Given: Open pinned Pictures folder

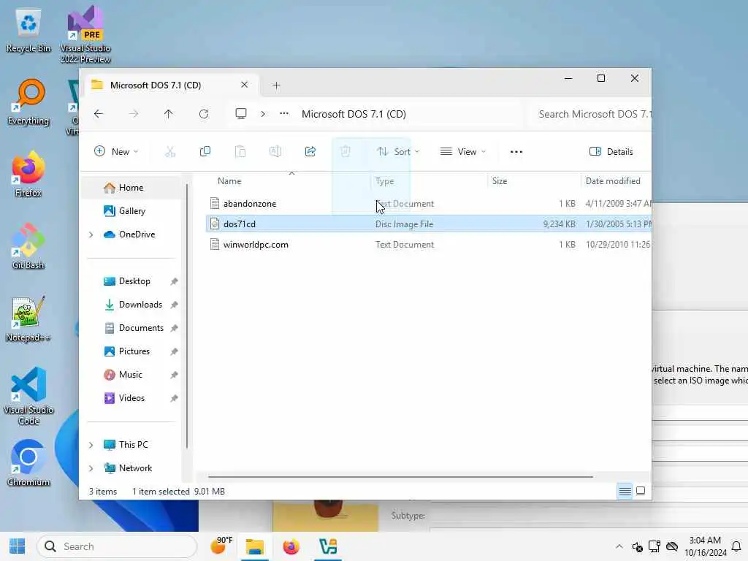Looking at the screenshot, I should 134,351.
